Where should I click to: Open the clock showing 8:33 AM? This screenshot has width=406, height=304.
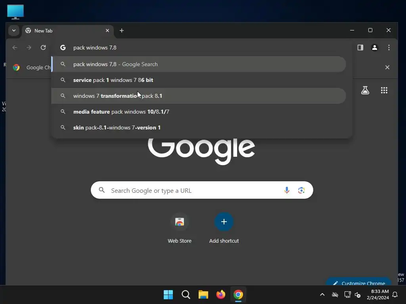pos(378,294)
